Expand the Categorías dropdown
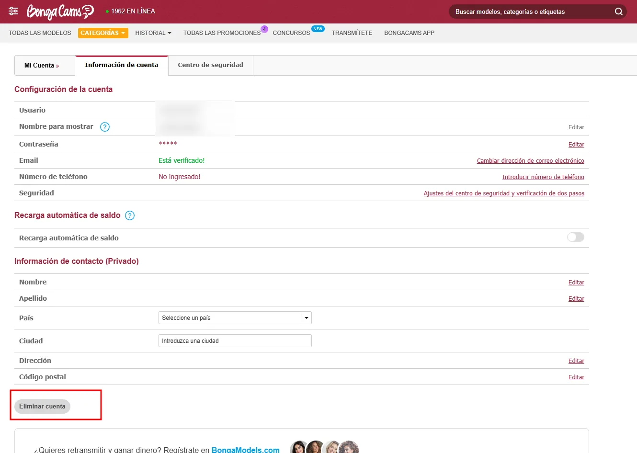637x453 pixels. pos(103,33)
